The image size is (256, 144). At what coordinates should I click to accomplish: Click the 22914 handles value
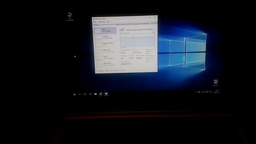(139, 58)
